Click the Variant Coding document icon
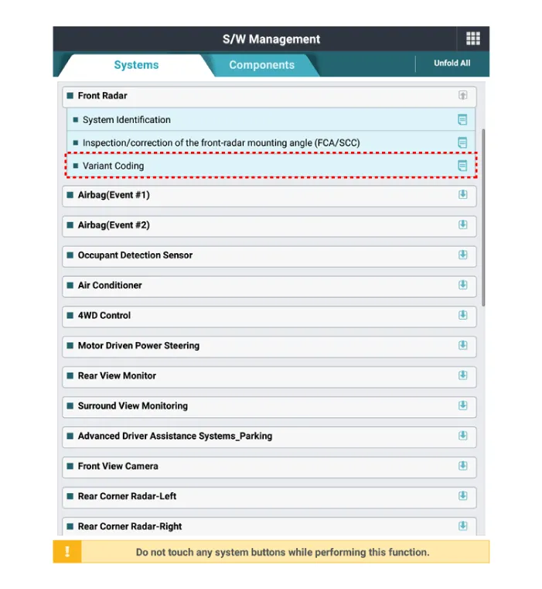 (462, 166)
